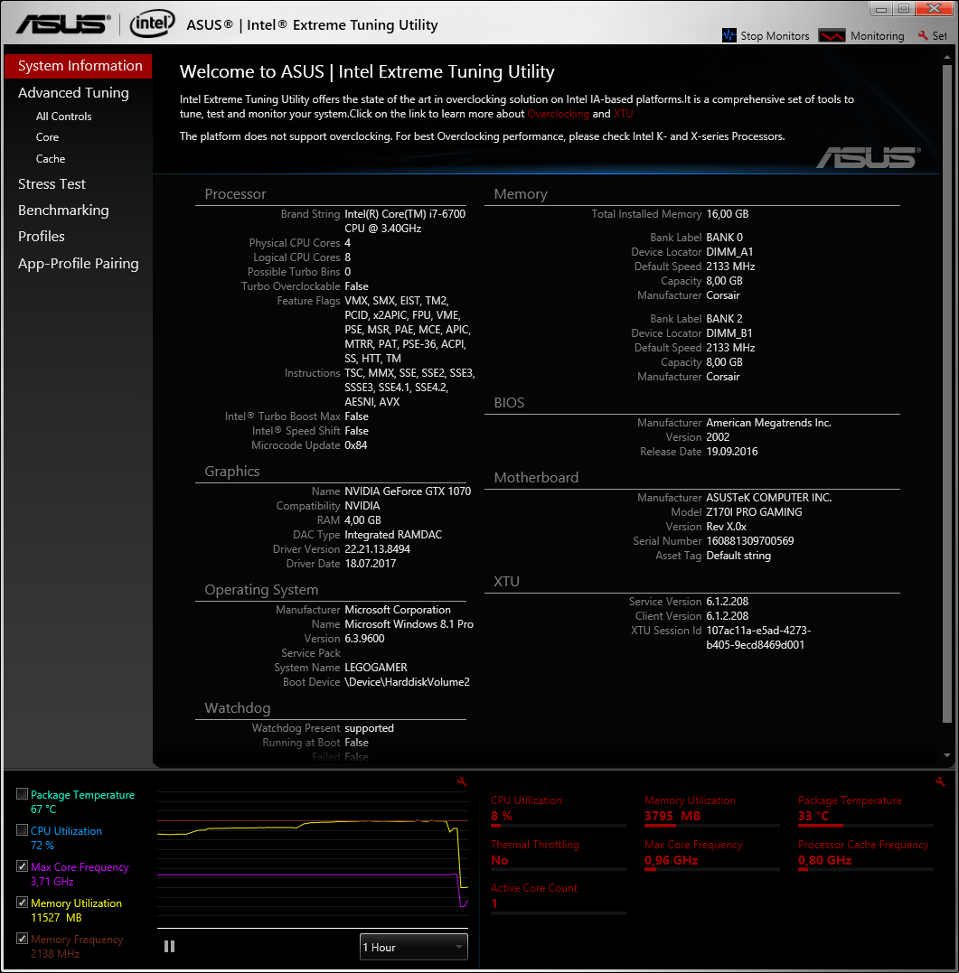Select the CPU Utilization 8 % tile
The width and height of the screenshot is (959, 973).
pyautogui.click(x=558, y=809)
